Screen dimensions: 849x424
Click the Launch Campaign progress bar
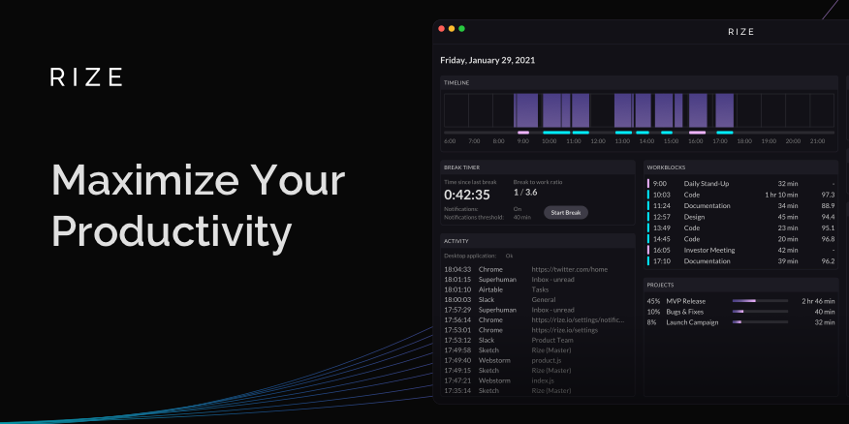coord(760,322)
